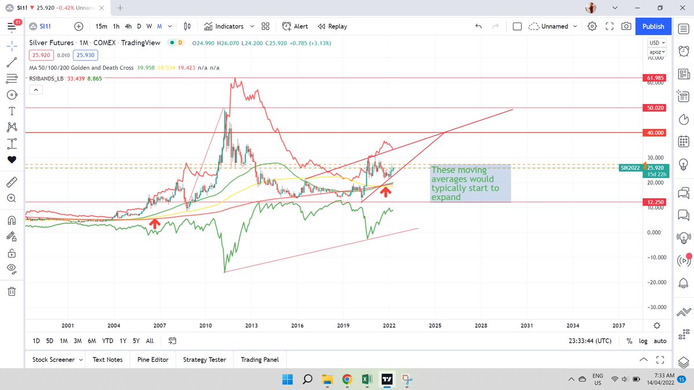This screenshot has width=694, height=390.
Task: Set date range to 3M
Action: point(77,341)
